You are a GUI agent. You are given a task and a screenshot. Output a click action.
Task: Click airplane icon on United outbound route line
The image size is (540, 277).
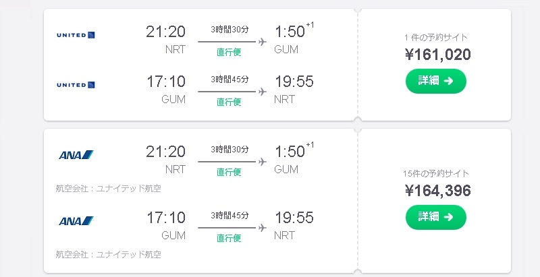click(262, 41)
